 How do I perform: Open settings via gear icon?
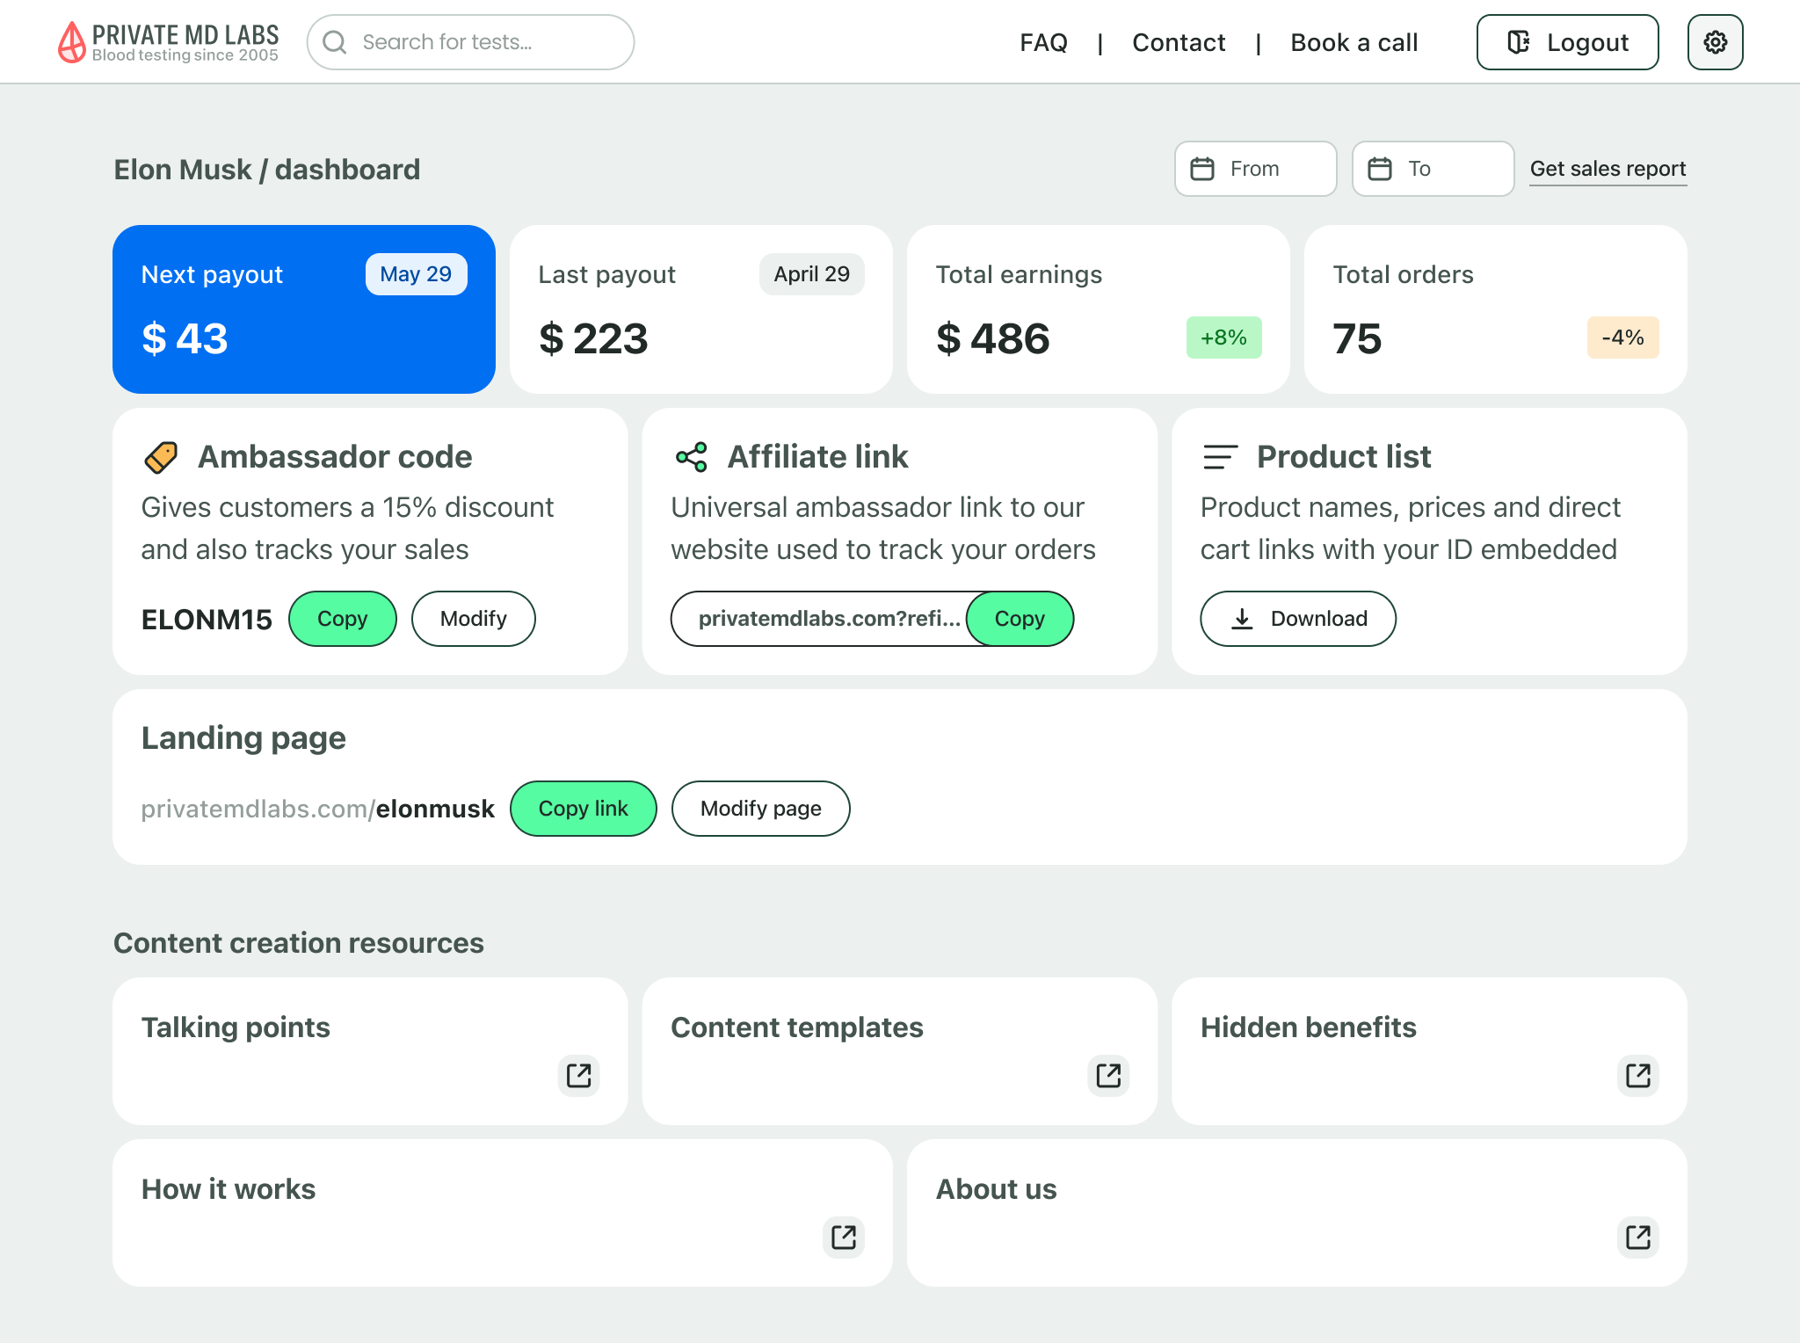point(1715,42)
